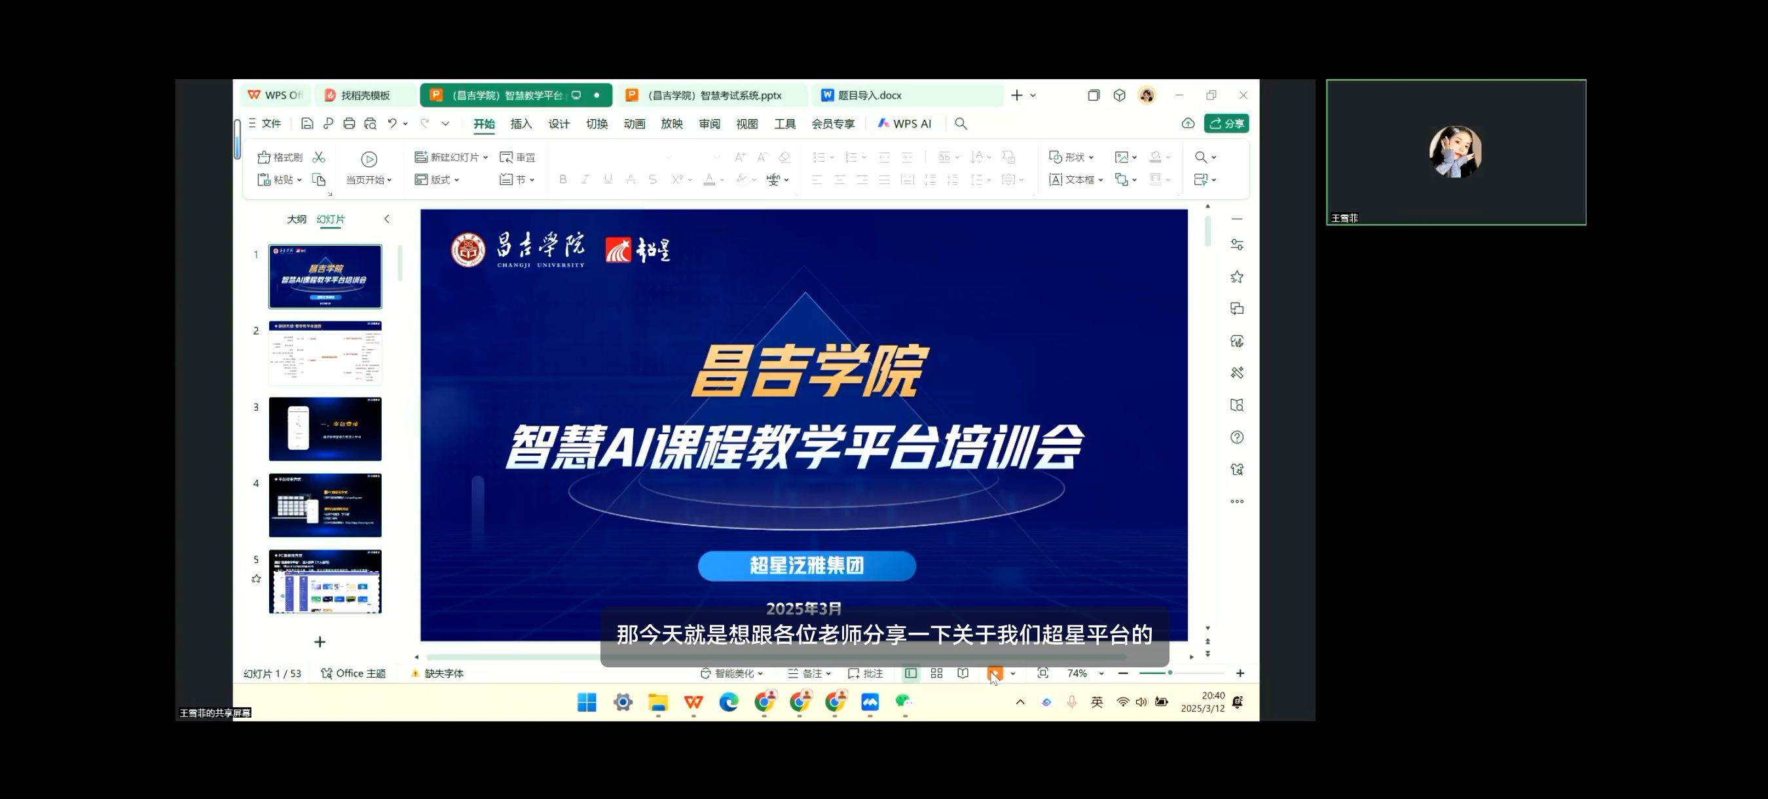Click 批注 comments button in status bar

[x=866, y=673]
